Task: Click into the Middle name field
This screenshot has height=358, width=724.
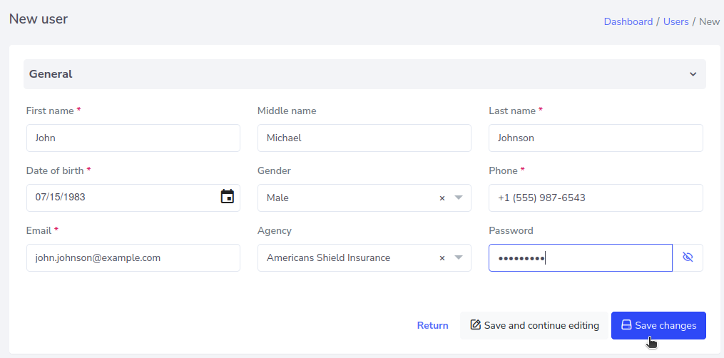Action: (x=364, y=138)
